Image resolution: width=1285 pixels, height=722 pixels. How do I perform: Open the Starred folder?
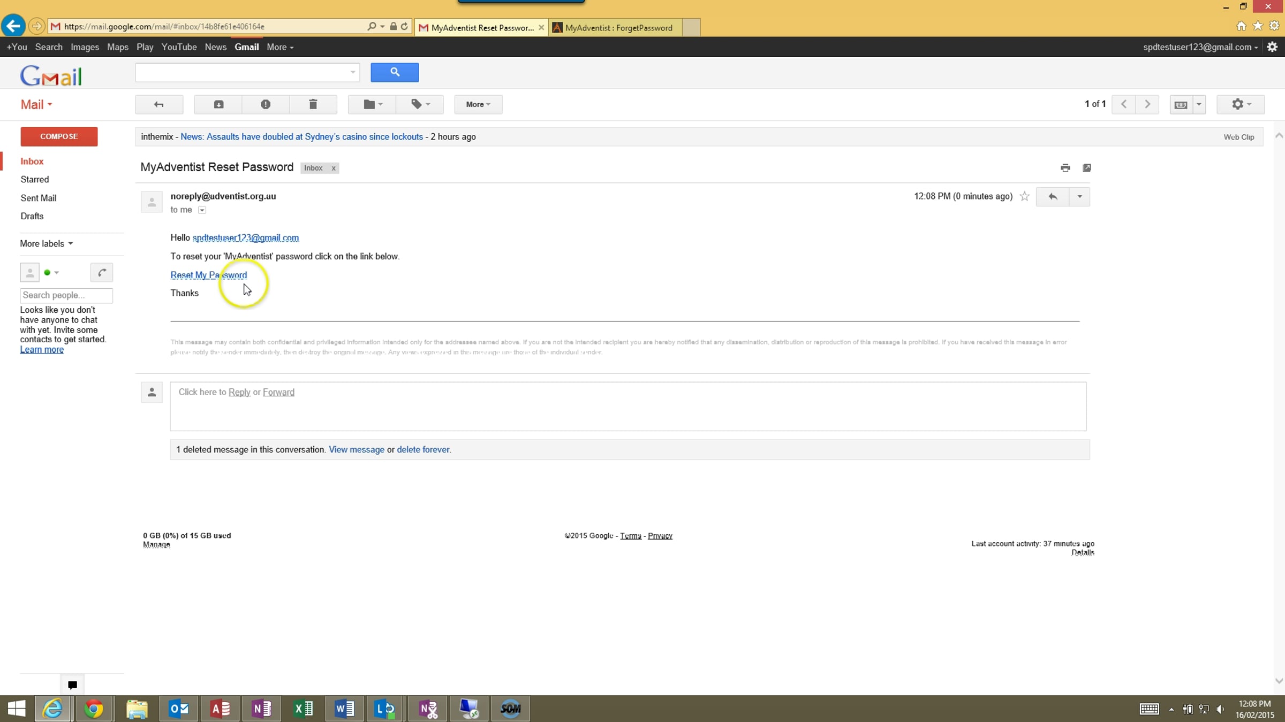pos(35,180)
